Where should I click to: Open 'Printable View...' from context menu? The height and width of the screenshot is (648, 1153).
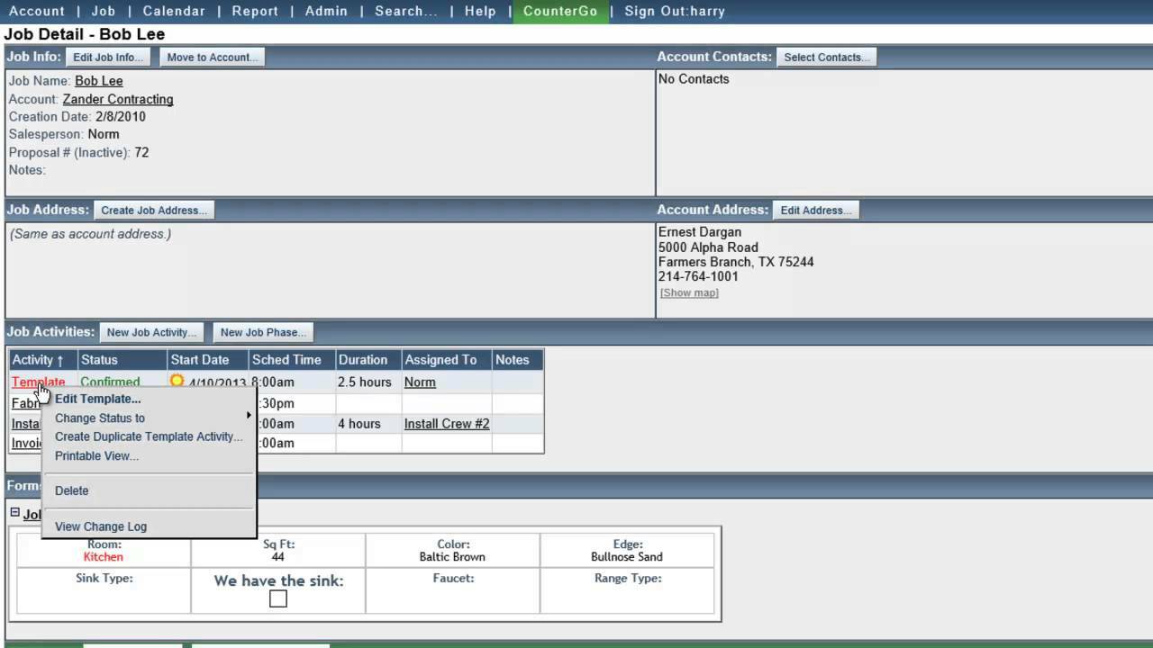point(96,455)
